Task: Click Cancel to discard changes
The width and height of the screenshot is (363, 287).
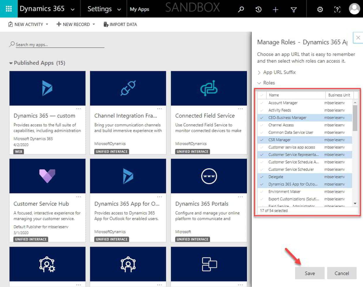Action: (342, 273)
